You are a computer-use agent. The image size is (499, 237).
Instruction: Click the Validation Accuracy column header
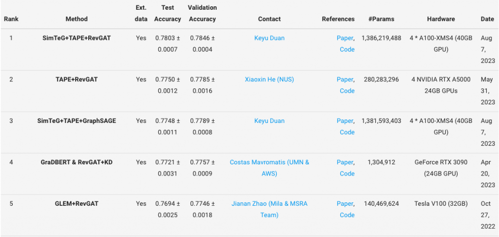[x=202, y=14]
